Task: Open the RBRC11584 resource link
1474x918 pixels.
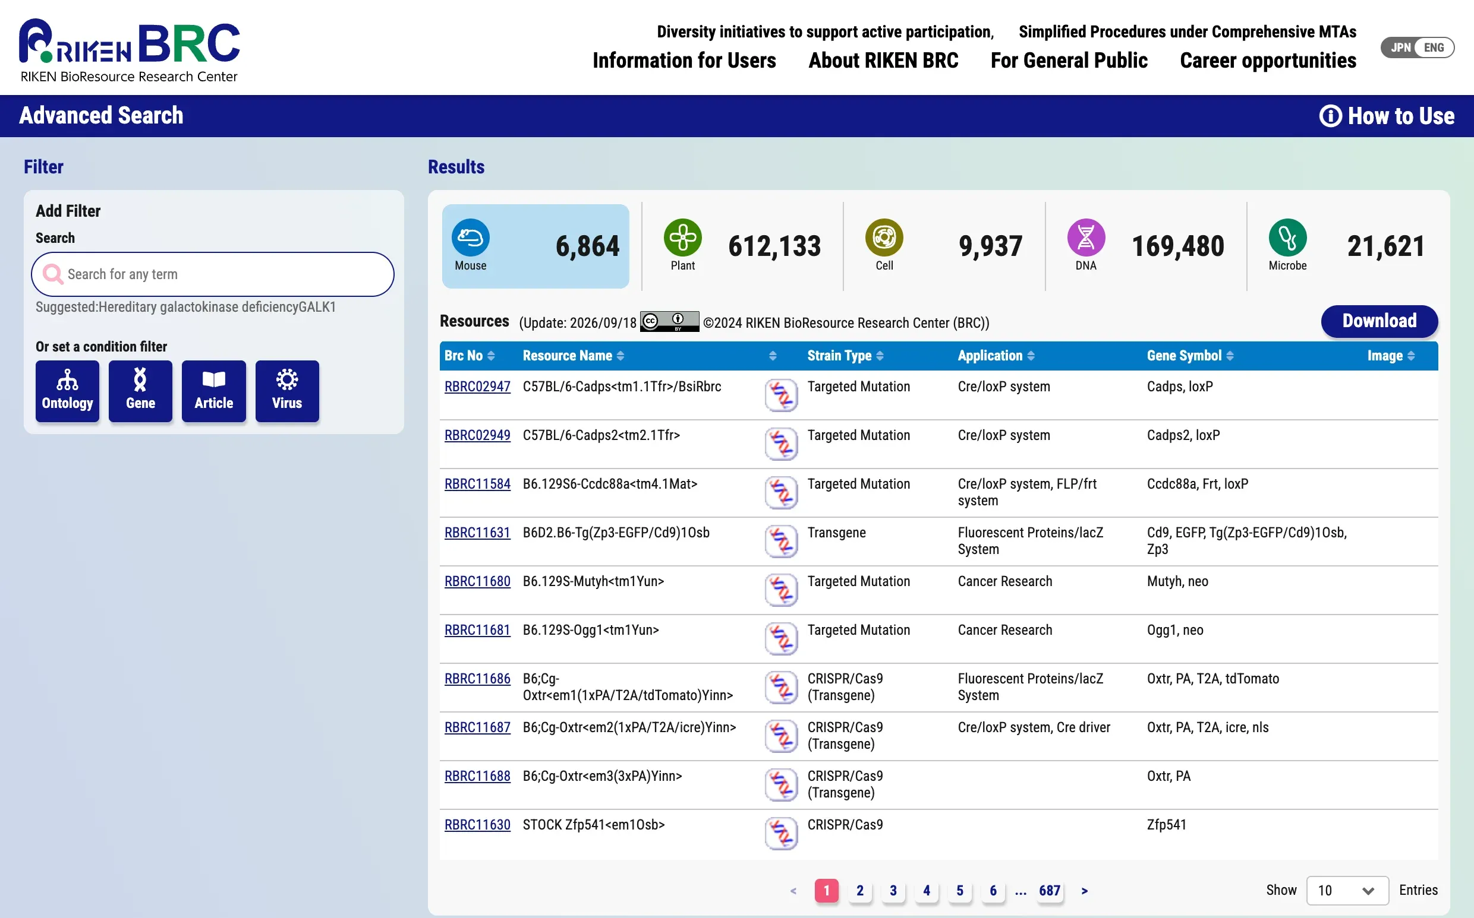Action: click(x=477, y=484)
